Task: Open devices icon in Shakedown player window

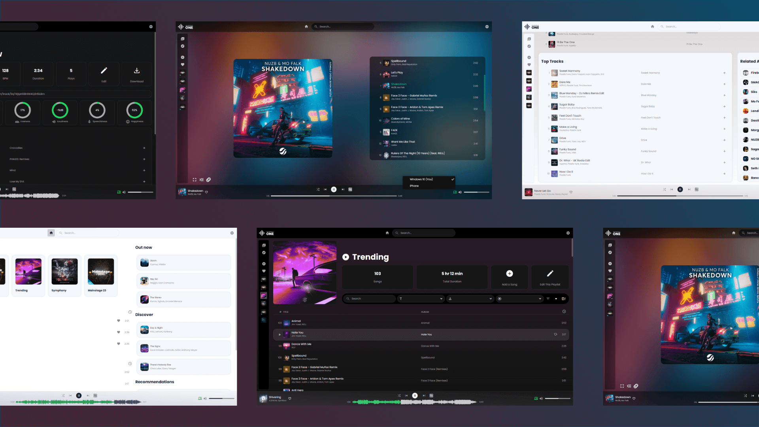Action: click(x=455, y=192)
